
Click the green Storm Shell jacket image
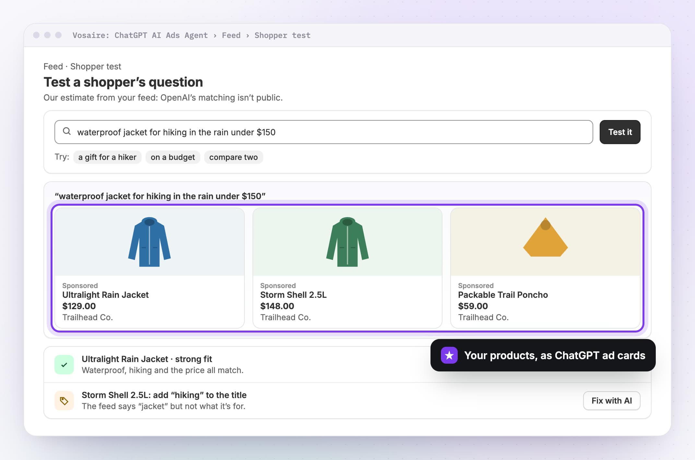pos(347,242)
